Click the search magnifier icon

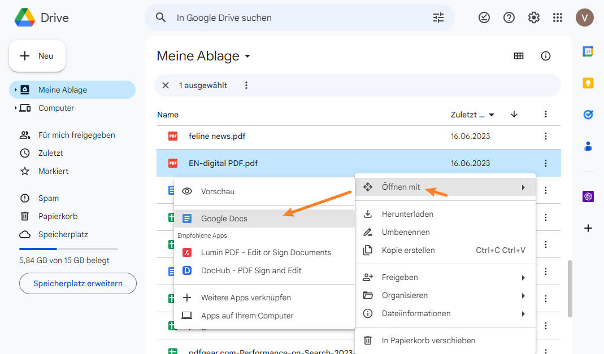click(160, 18)
